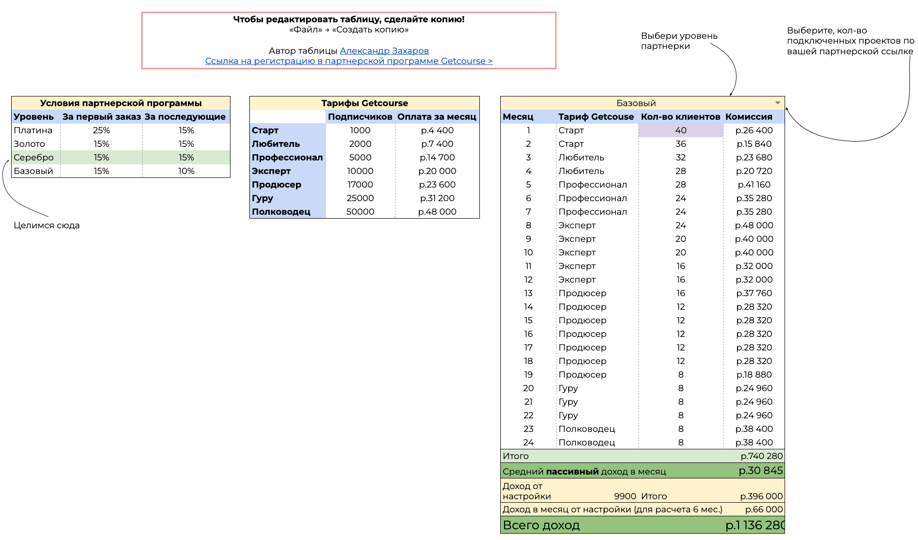Select month 1 commission р.26 400
This screenshot has height=540, width=918.
point(754,130)
